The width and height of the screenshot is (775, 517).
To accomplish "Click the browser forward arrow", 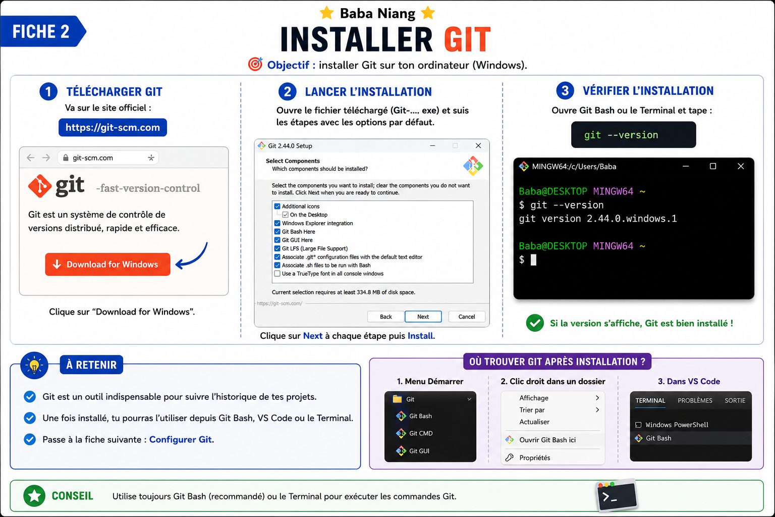I will coord(46,158).
